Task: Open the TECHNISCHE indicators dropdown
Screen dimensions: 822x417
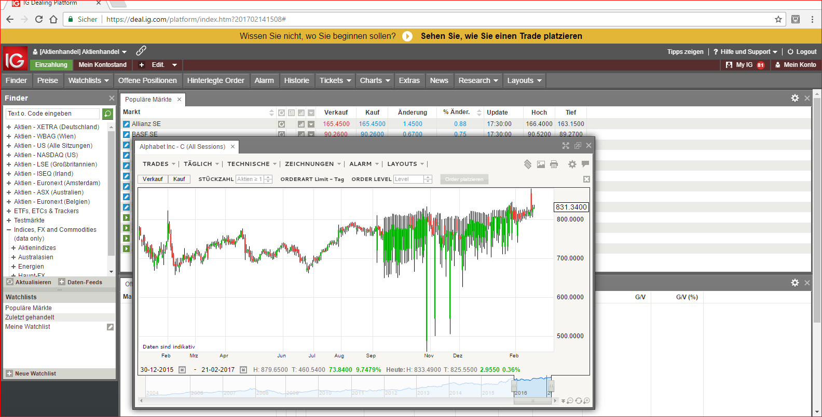Action: (252, 164)
